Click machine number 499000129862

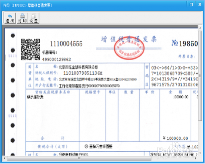(56, 60)
